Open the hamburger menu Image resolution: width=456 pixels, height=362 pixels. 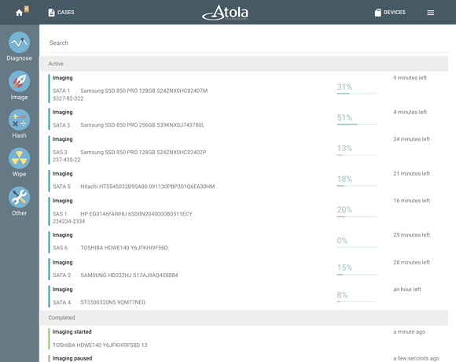(x=430, y=13)
